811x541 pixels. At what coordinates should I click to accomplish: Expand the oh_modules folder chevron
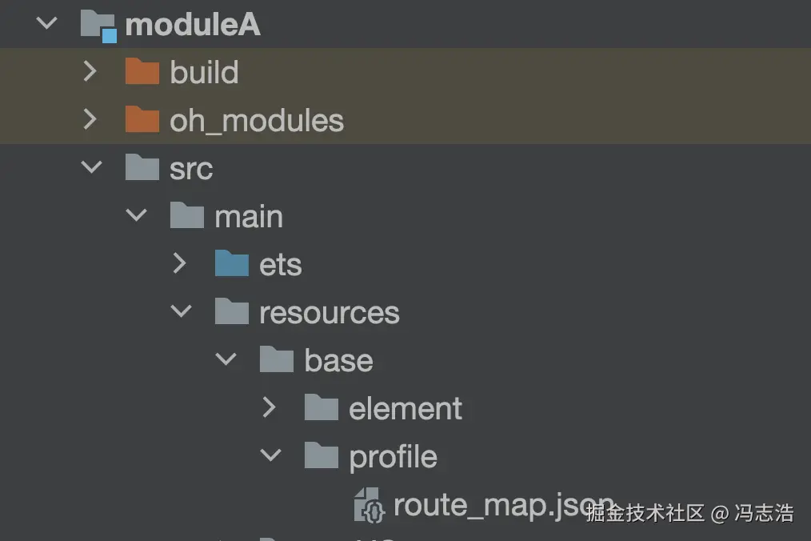point(90,120)
